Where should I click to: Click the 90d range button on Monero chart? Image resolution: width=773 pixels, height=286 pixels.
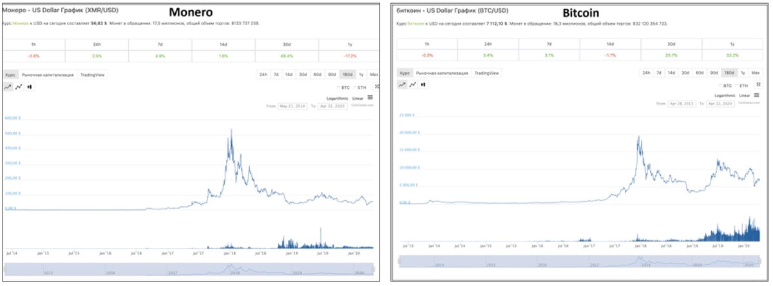pos(332,75)
